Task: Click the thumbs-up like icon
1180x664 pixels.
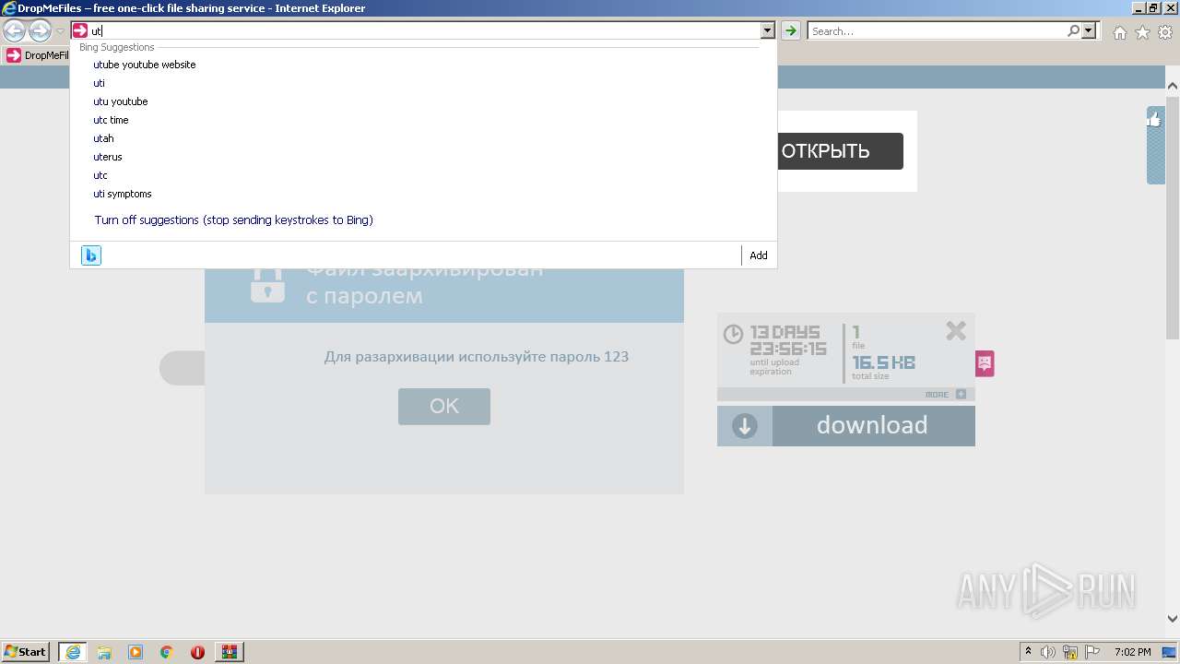Action: coord(1155,119)
